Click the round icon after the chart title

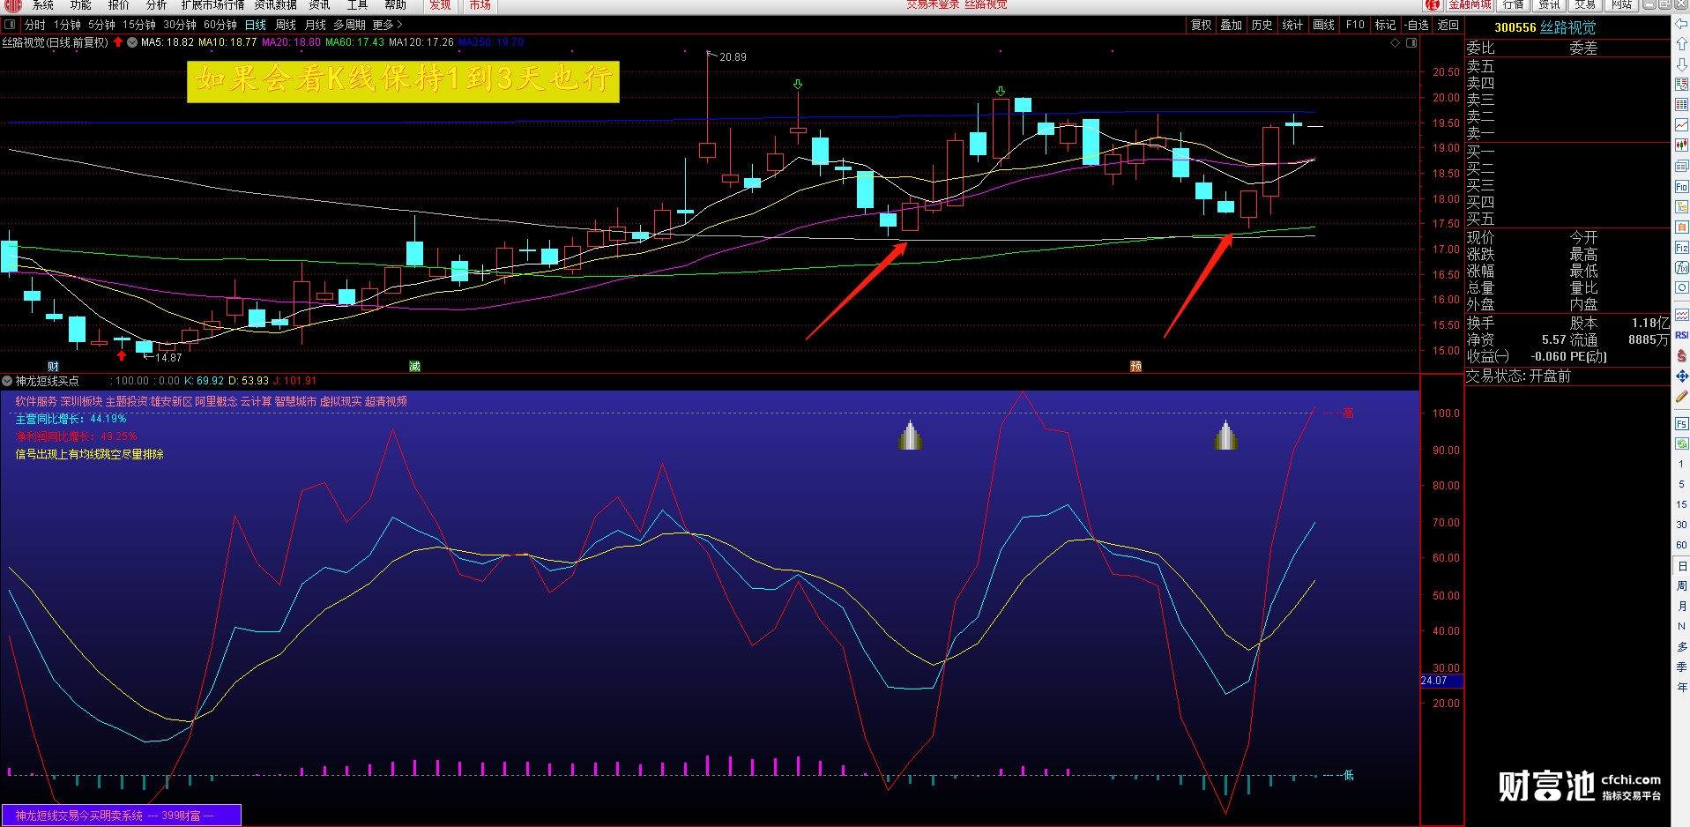click(x=132, y=42)
